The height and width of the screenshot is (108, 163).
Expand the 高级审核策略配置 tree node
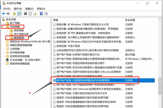point(3,64)
